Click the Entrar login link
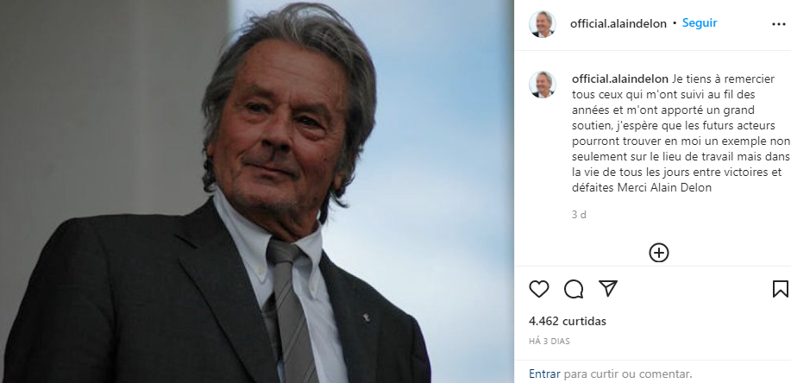This screenshot has height=383, width=791. 544,374
